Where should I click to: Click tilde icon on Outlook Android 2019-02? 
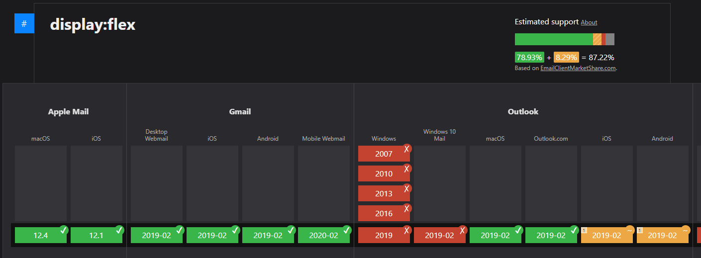[x=685, y=230]
